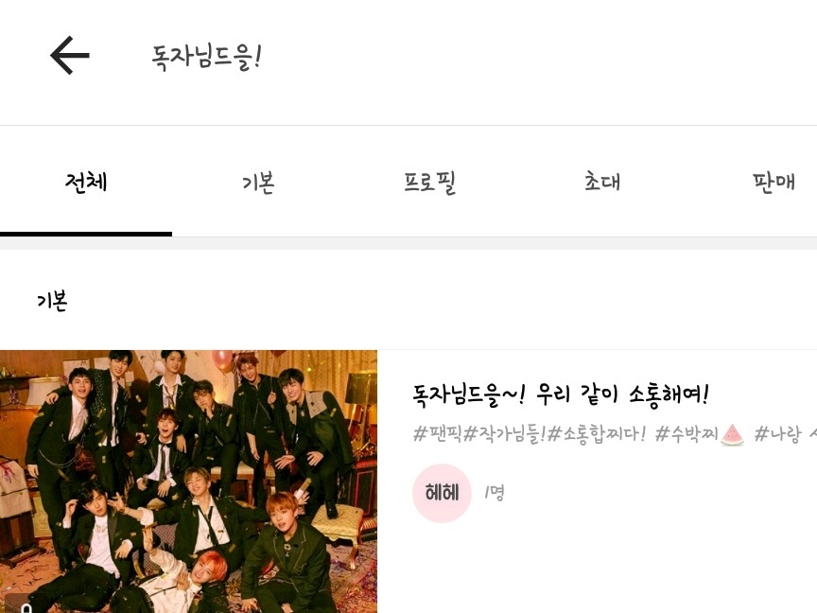
Task: Click the watermelon emoji icon
Action: [732, 435]
